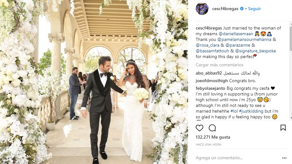Open the @signature_bespoke tagged account

255,51
